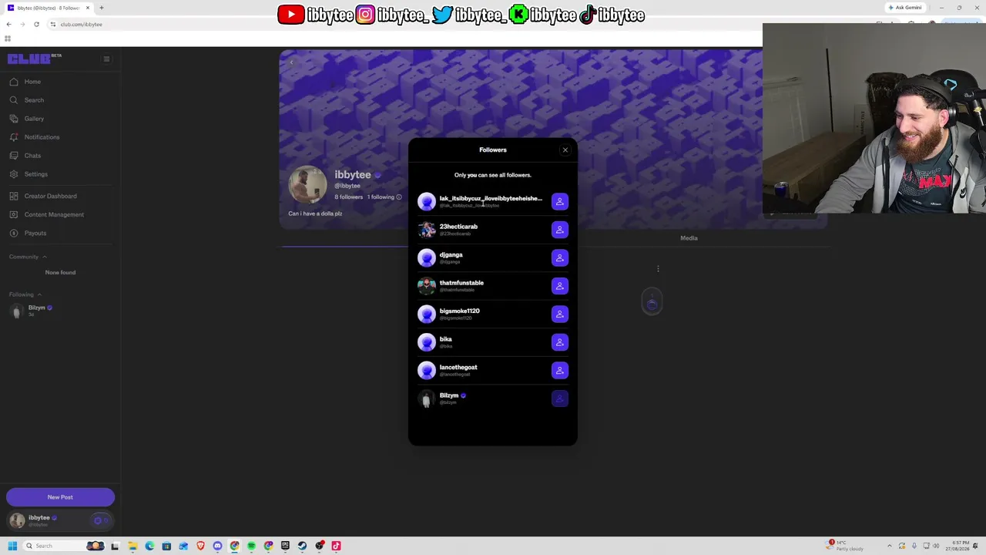986x555 pixels.
Task: Close the Followers dialog
Action: (x=565, y=150)
